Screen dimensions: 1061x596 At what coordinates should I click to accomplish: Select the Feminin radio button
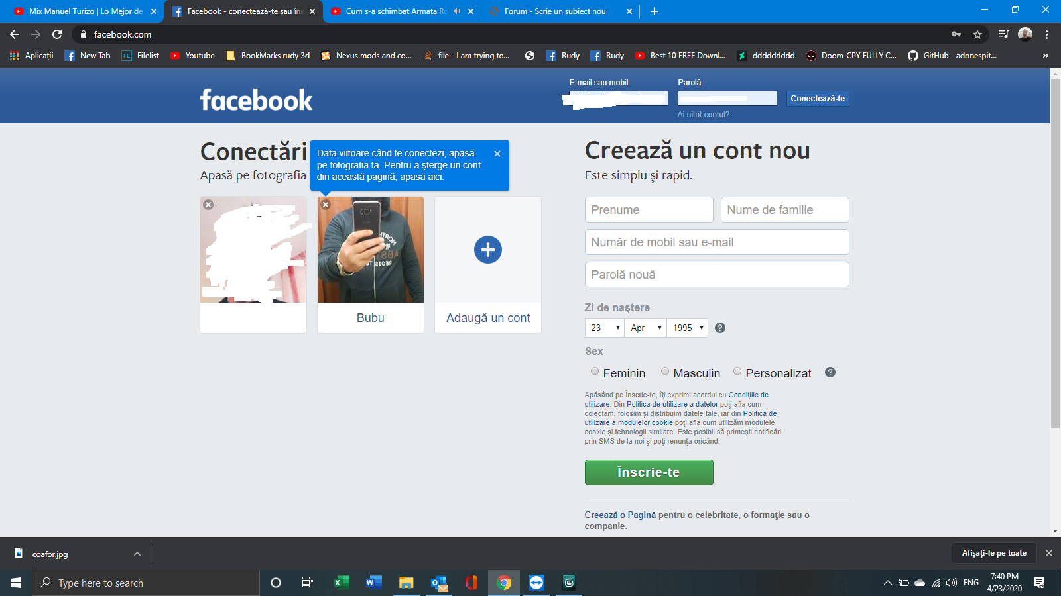click(x=595, y=372)
